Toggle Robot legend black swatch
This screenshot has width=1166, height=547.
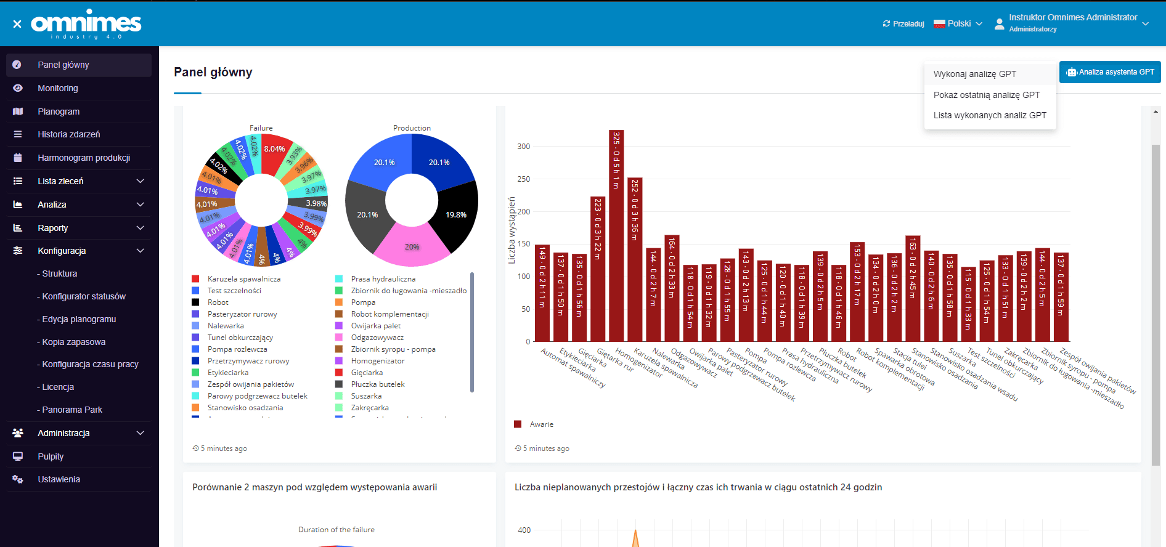[x=195, y=302]
